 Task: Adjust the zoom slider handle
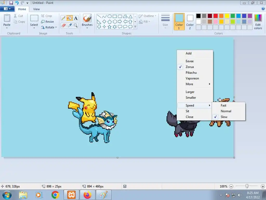click(x=247, y=186)
